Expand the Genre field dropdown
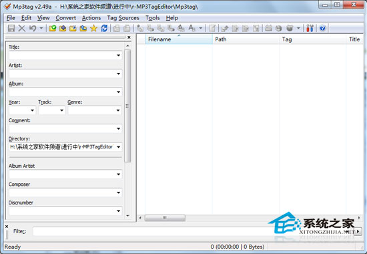The image size is (367, 254). (x=118, y=110)
